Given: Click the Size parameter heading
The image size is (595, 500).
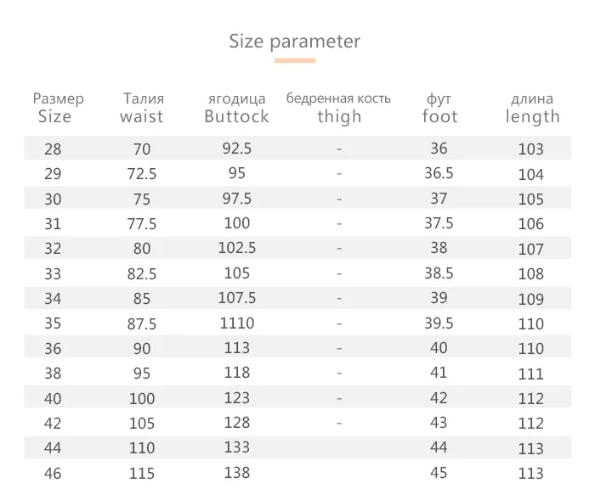Looking at the screenshot, I should click(x=294, y=41).
